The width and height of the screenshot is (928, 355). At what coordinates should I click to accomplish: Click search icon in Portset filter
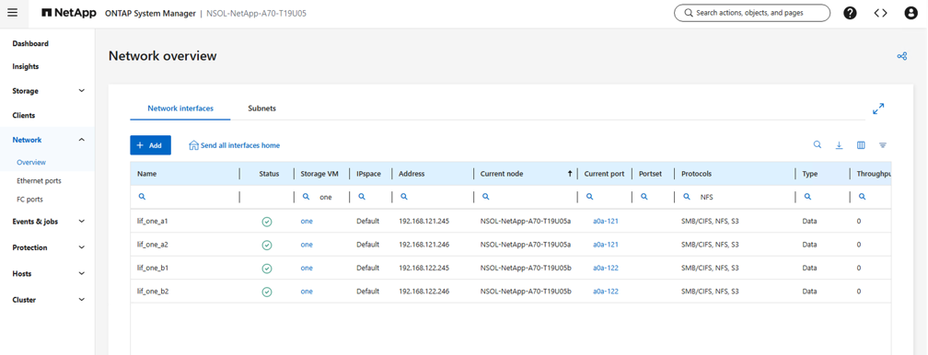click(x=644, y=197)
